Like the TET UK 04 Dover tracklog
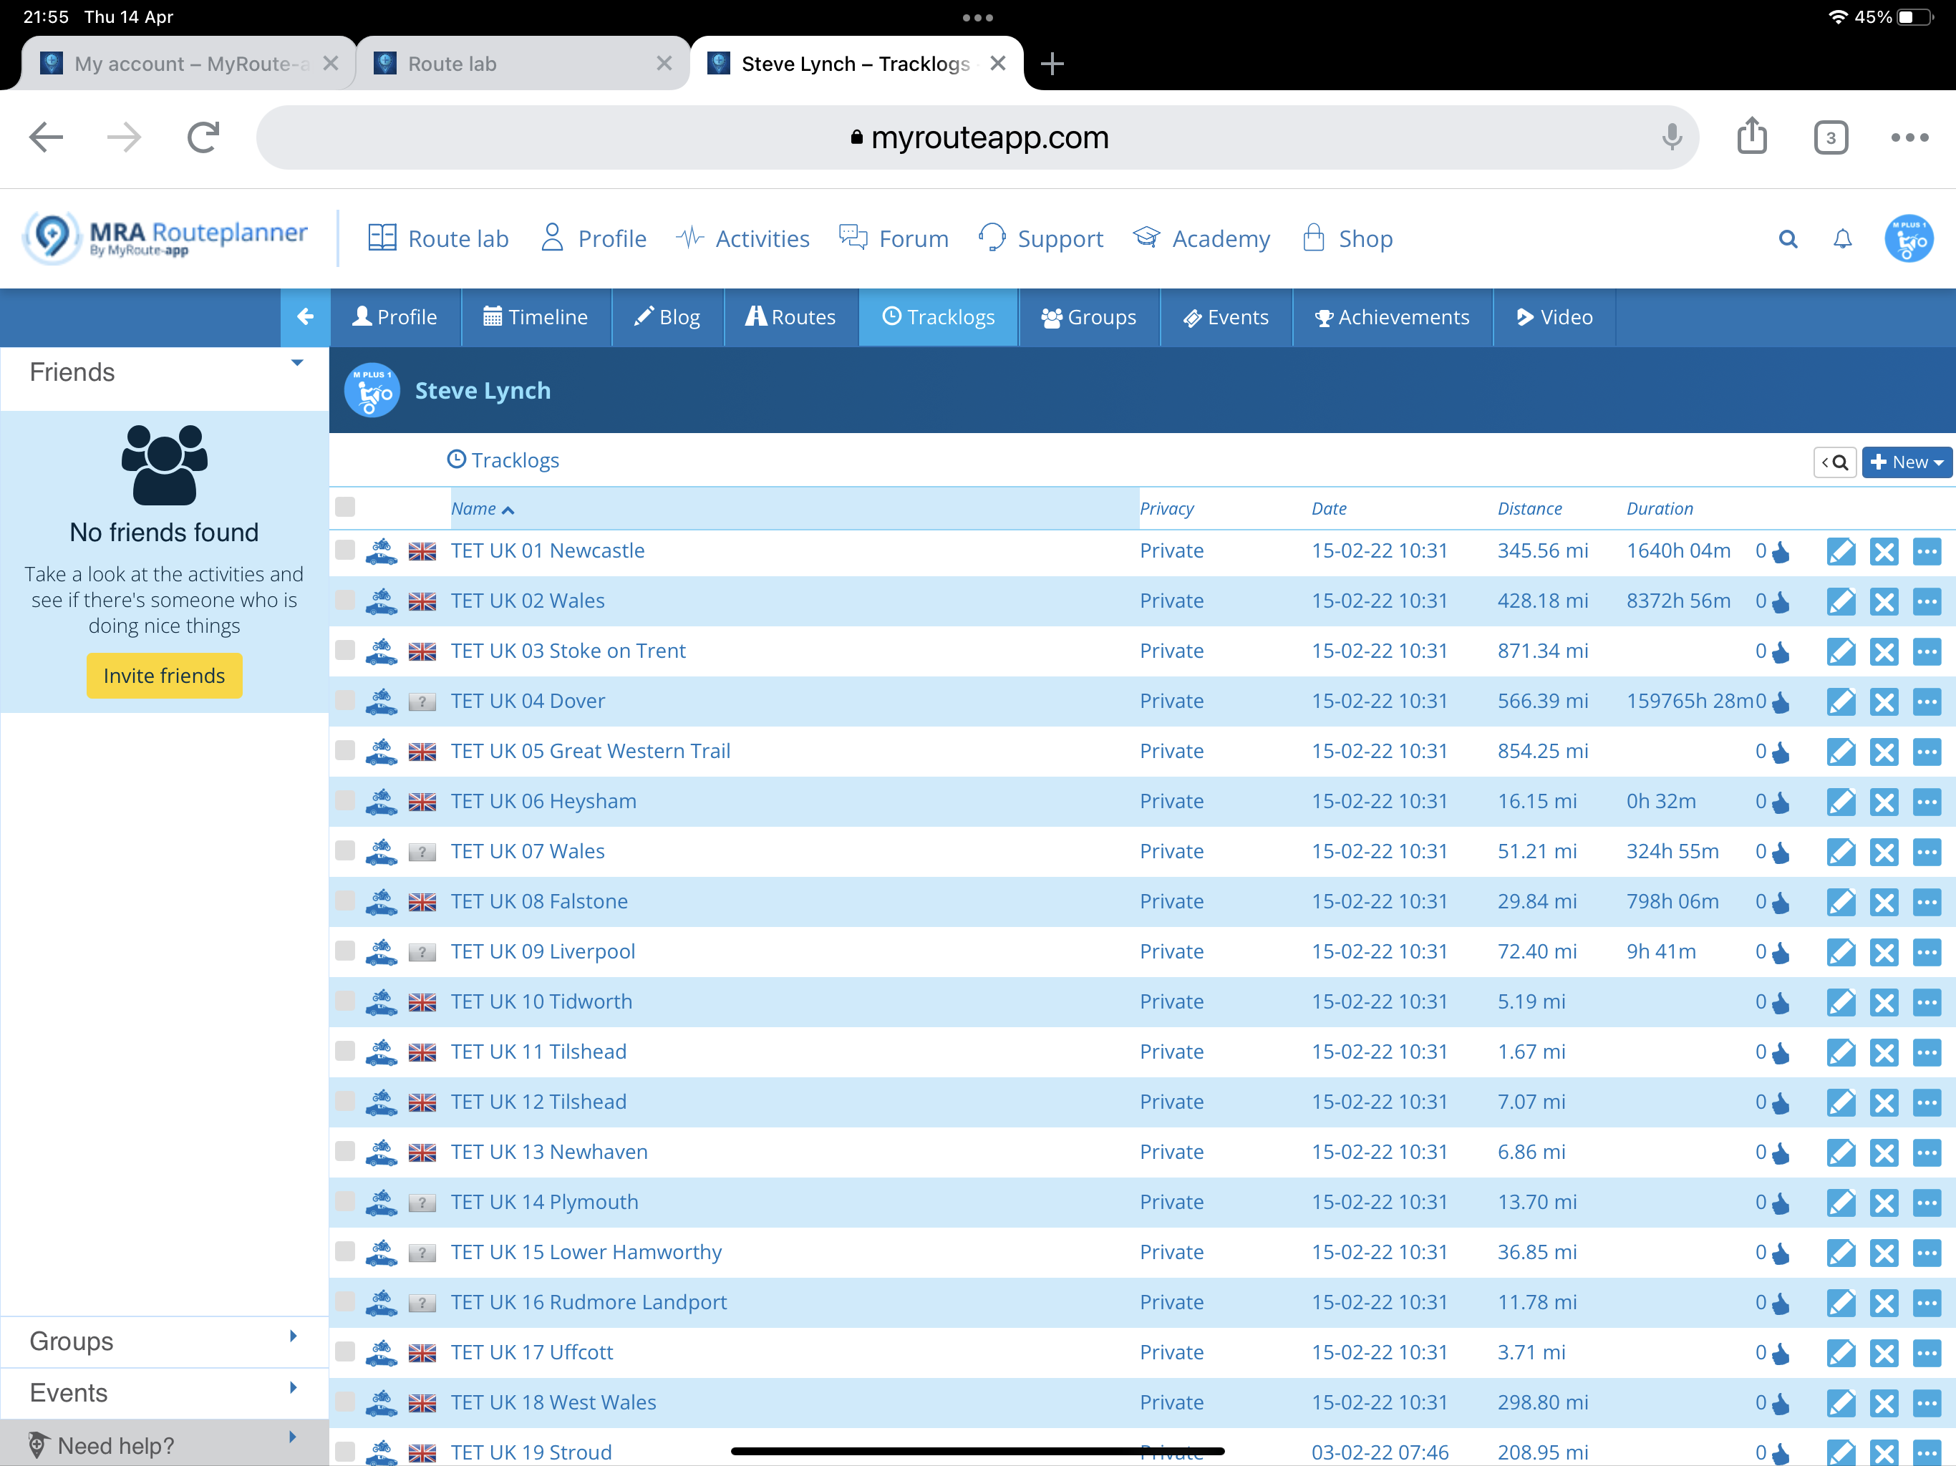The width and height of the screenshot is (1956, 1466). point(1781,702)
